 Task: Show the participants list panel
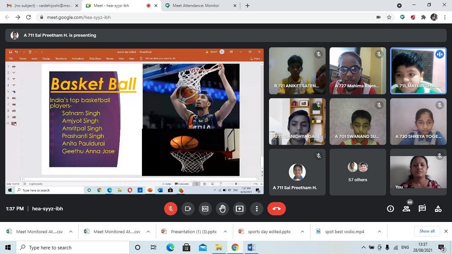tap(406, 209)
